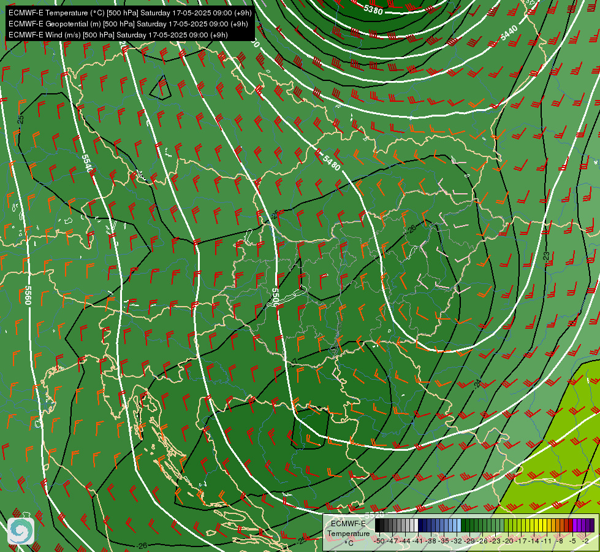Click the 5480 geopotential contour label
This screenshot has width=600, height=552.
click(x=332, y=163)
